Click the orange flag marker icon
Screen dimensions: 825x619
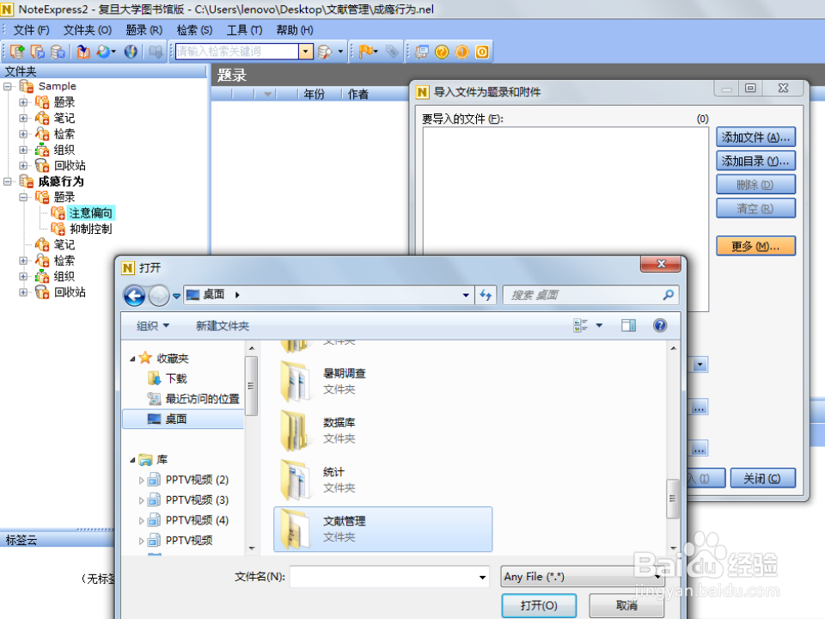point(366,52)
